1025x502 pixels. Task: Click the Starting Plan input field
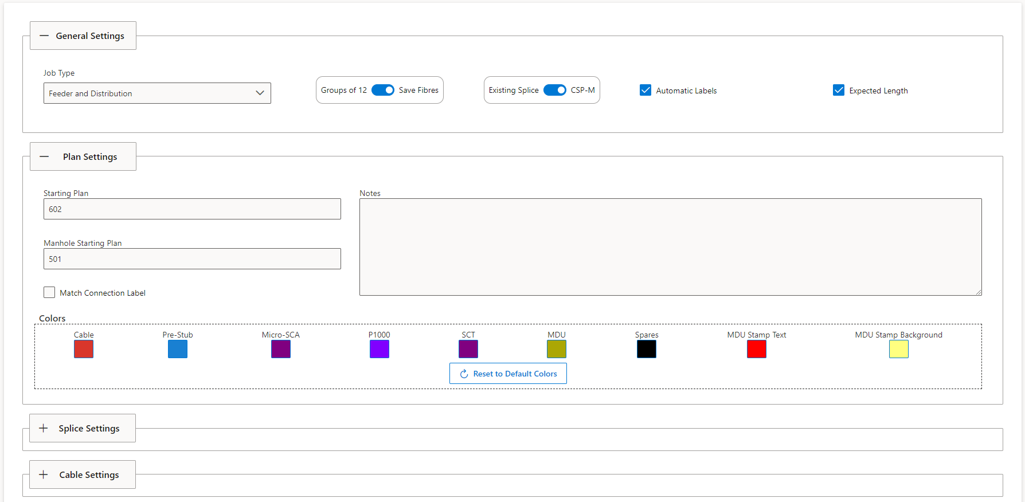coord(192,209)
